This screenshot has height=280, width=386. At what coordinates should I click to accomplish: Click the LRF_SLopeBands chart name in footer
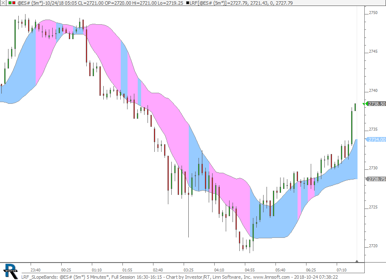pos(39,277)
